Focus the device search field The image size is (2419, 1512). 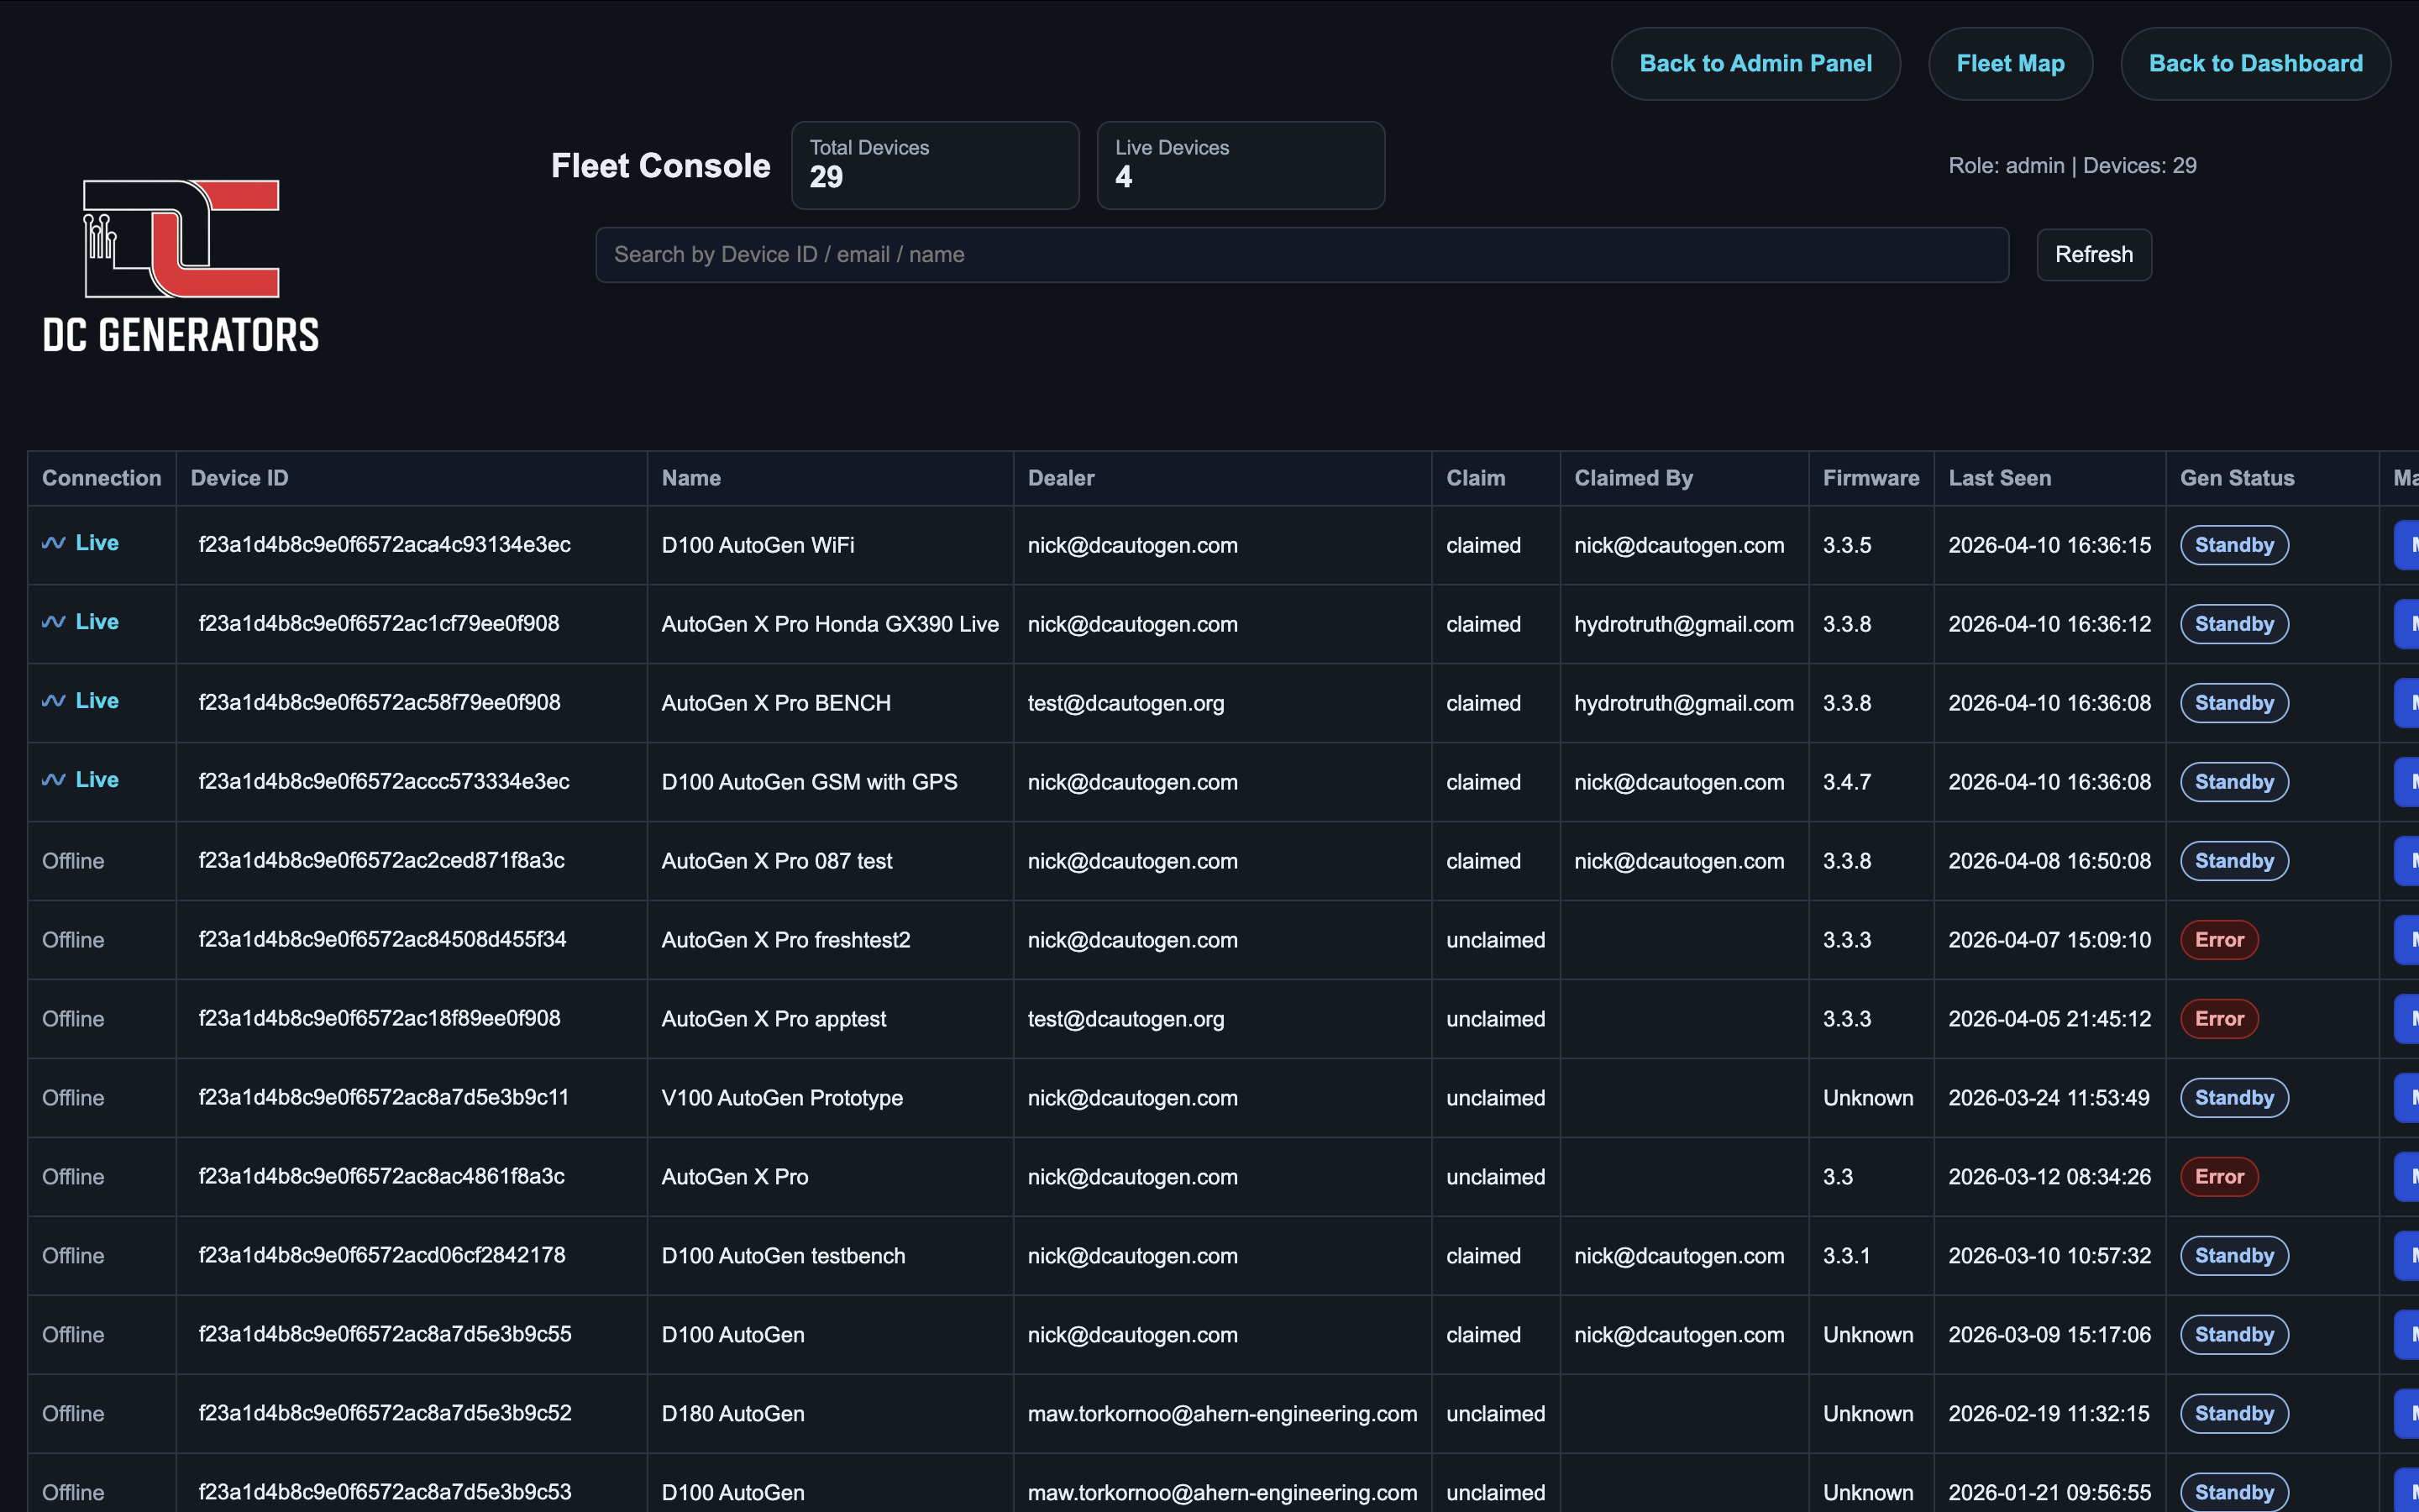tap(1303, 255)
